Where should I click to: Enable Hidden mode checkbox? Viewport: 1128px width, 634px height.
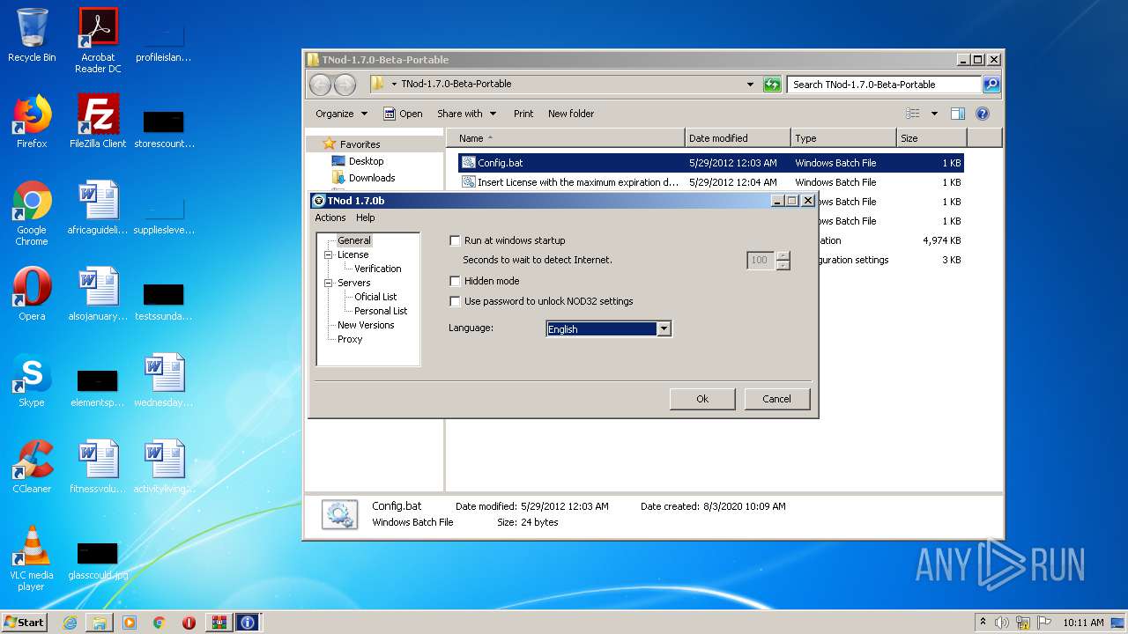[456, 281]
